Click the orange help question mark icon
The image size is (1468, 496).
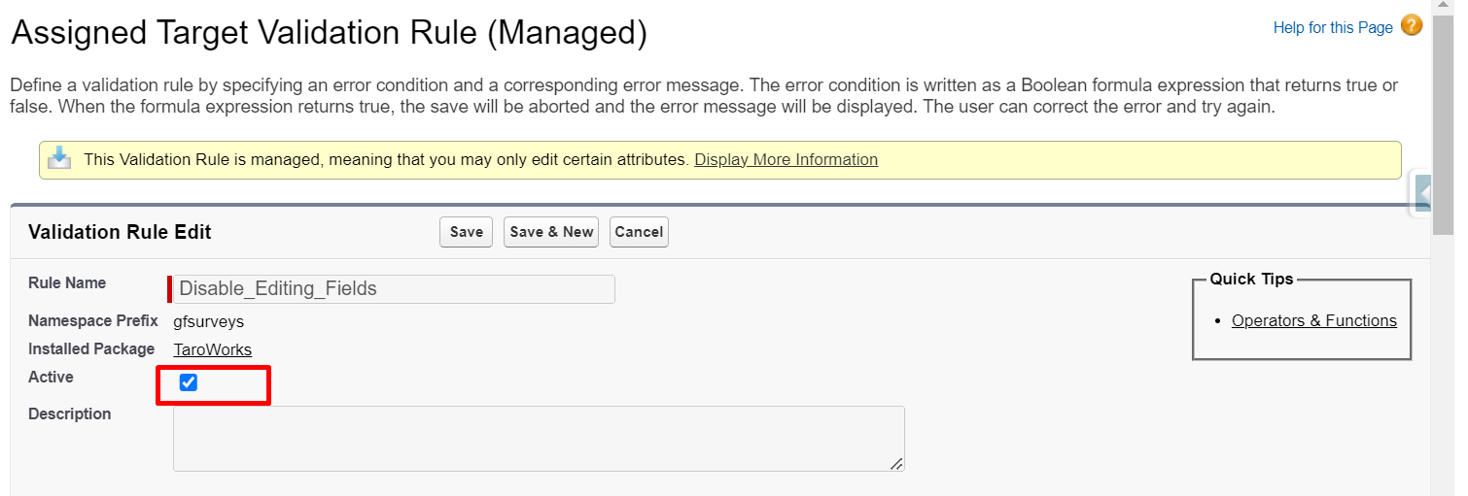coord(1412,26)
